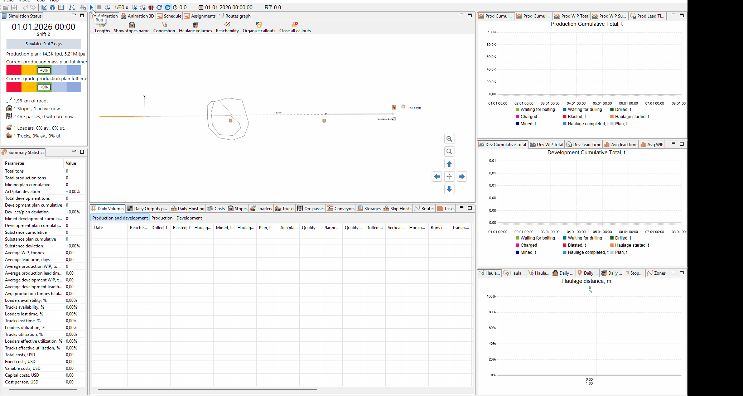This screenshot has height=396, width=743.
Task: Click the red block of mass fulfilment bar
Action: [14, 70]
